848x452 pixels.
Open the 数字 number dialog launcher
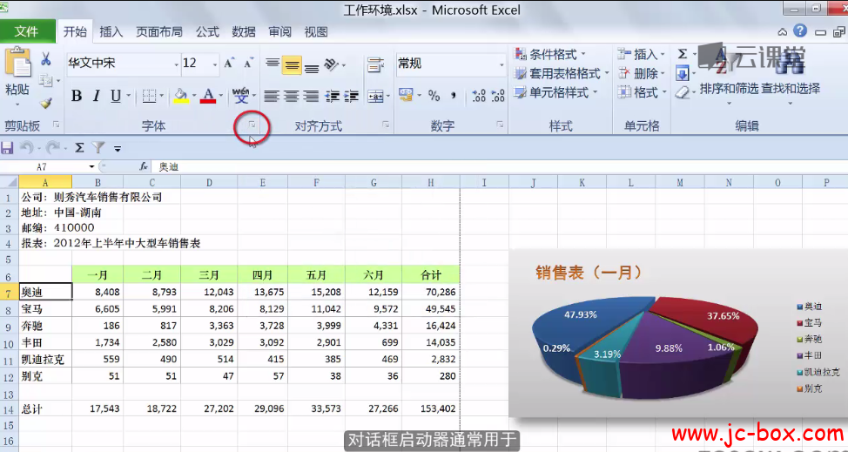(x=500, y=125)
